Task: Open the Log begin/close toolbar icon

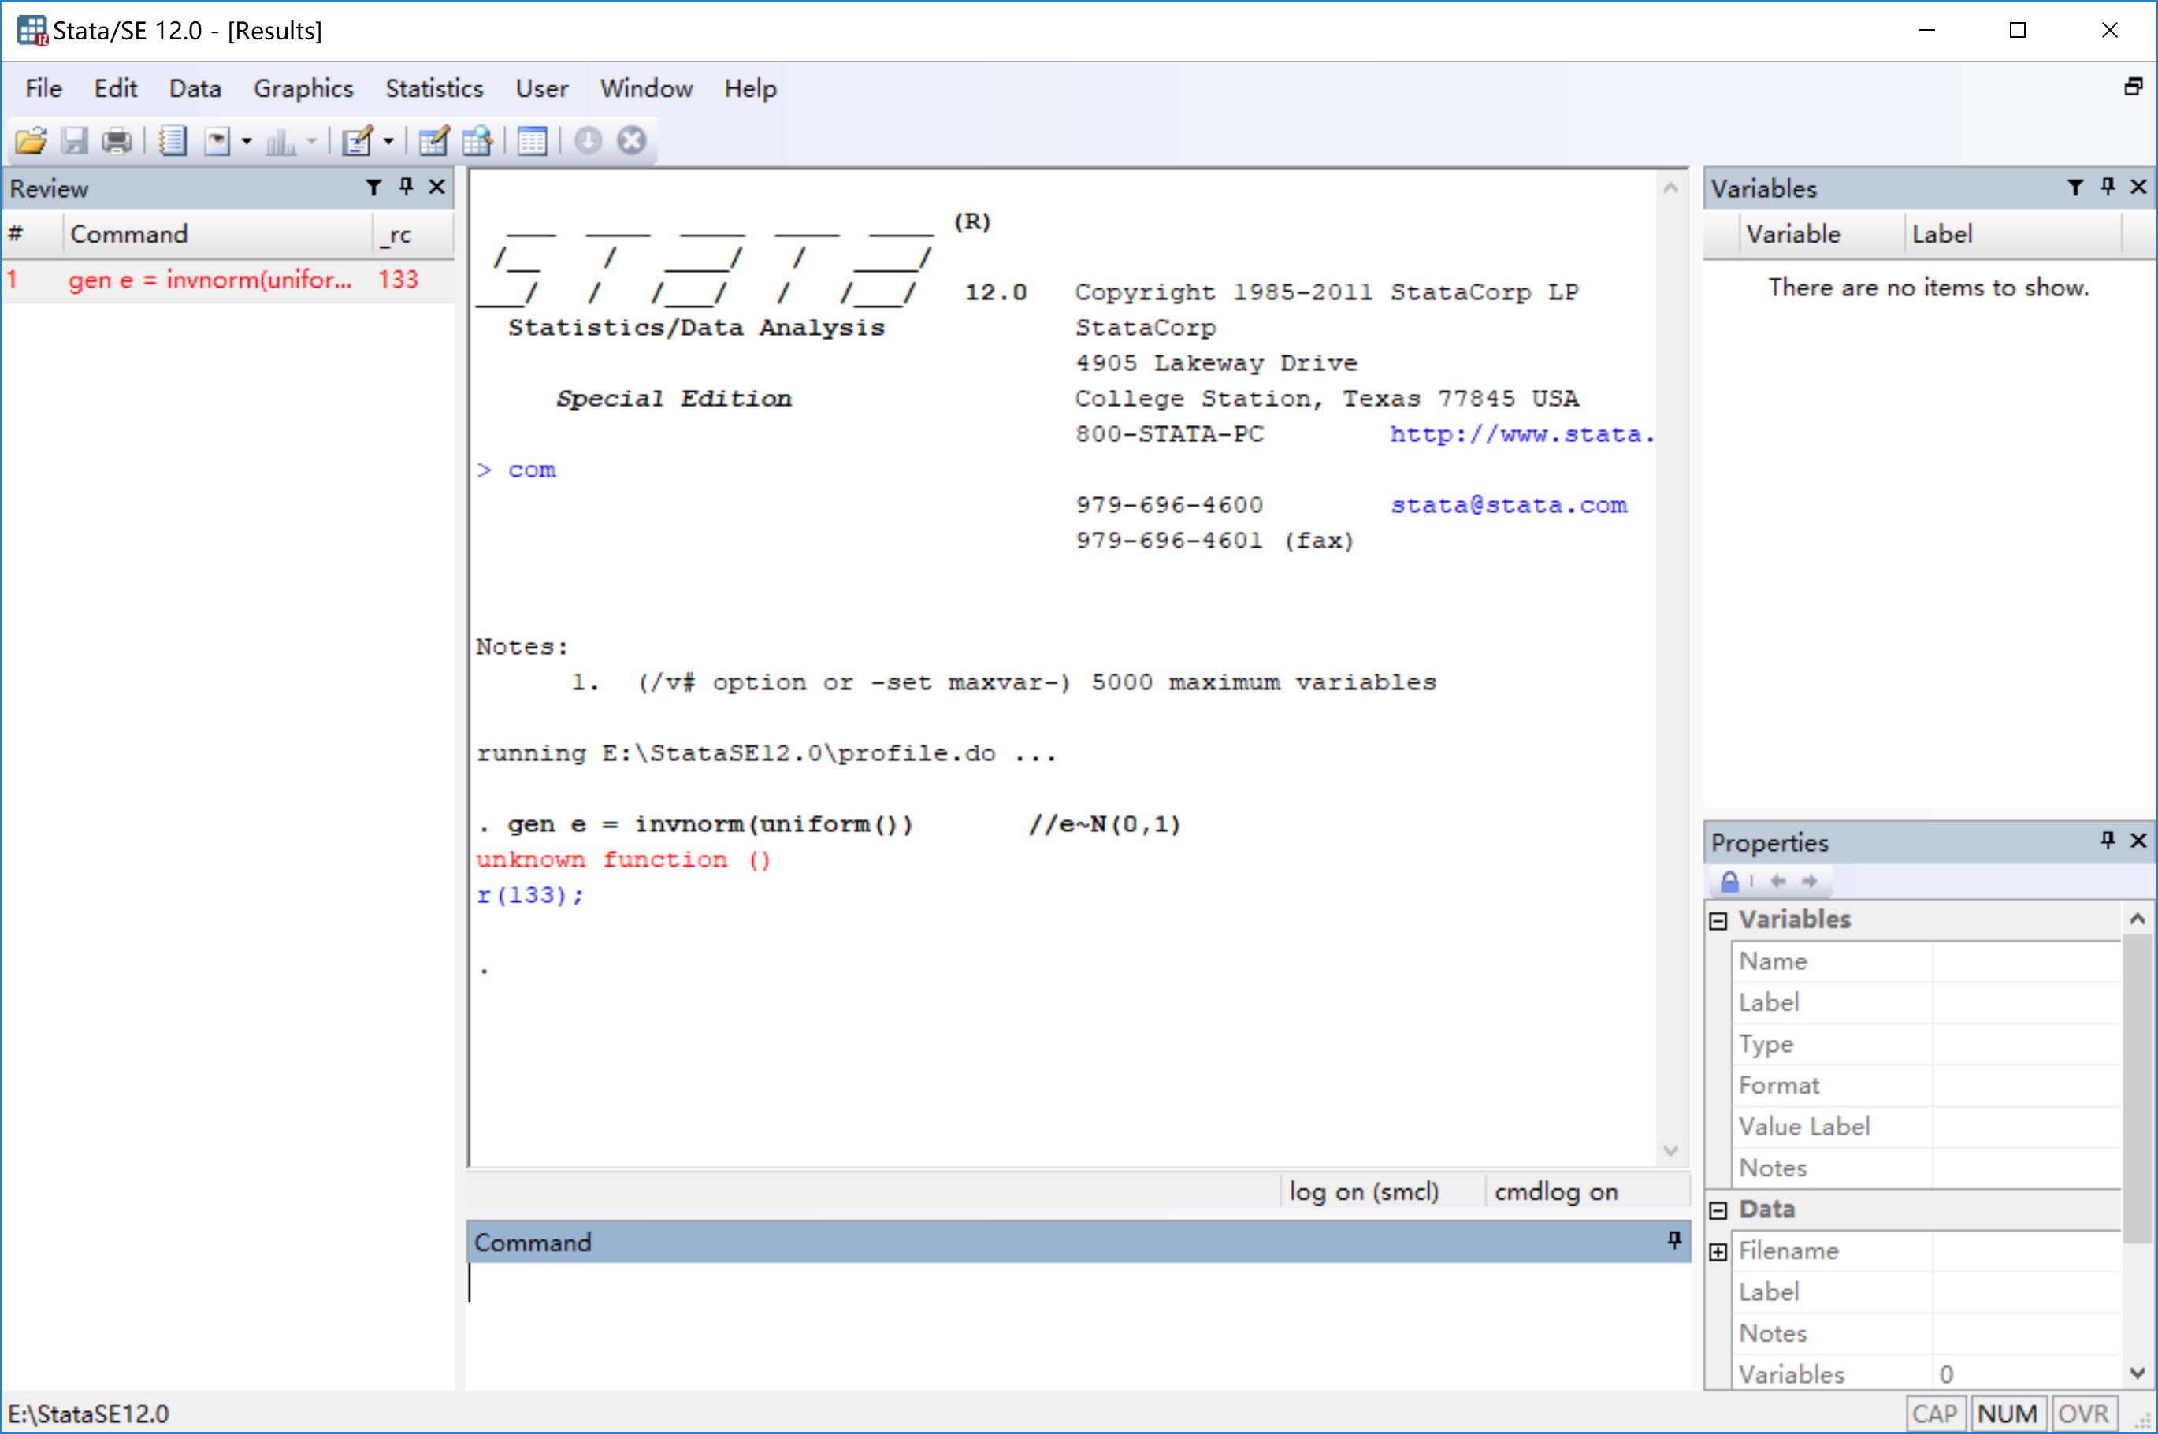Action: coord(172,141)
